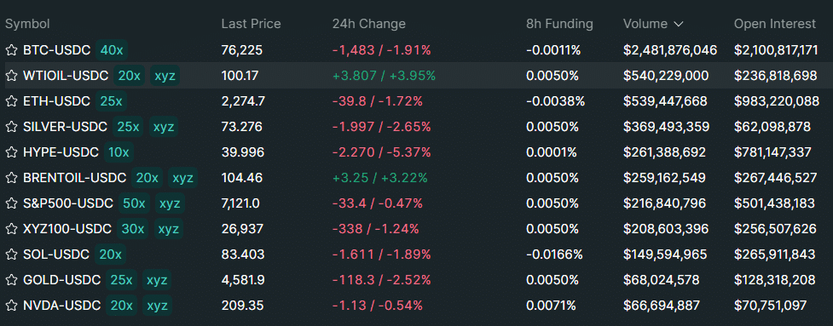Click the NVDA-USDC star icon
This screenshot has height=326, width=833.
tap(11, 305)
